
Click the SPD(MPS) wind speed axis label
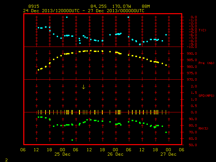[x=206, y=96]
